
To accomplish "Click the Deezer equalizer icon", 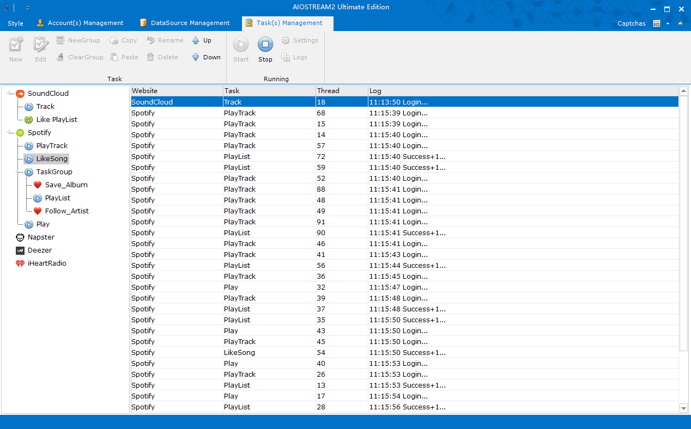I will click(x=20, y=250).
